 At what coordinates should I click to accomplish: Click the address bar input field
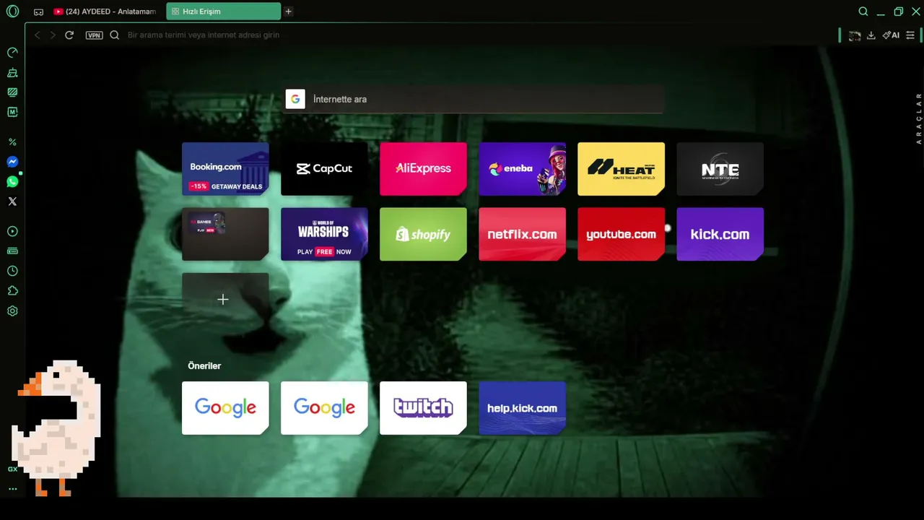pos(476,35)
